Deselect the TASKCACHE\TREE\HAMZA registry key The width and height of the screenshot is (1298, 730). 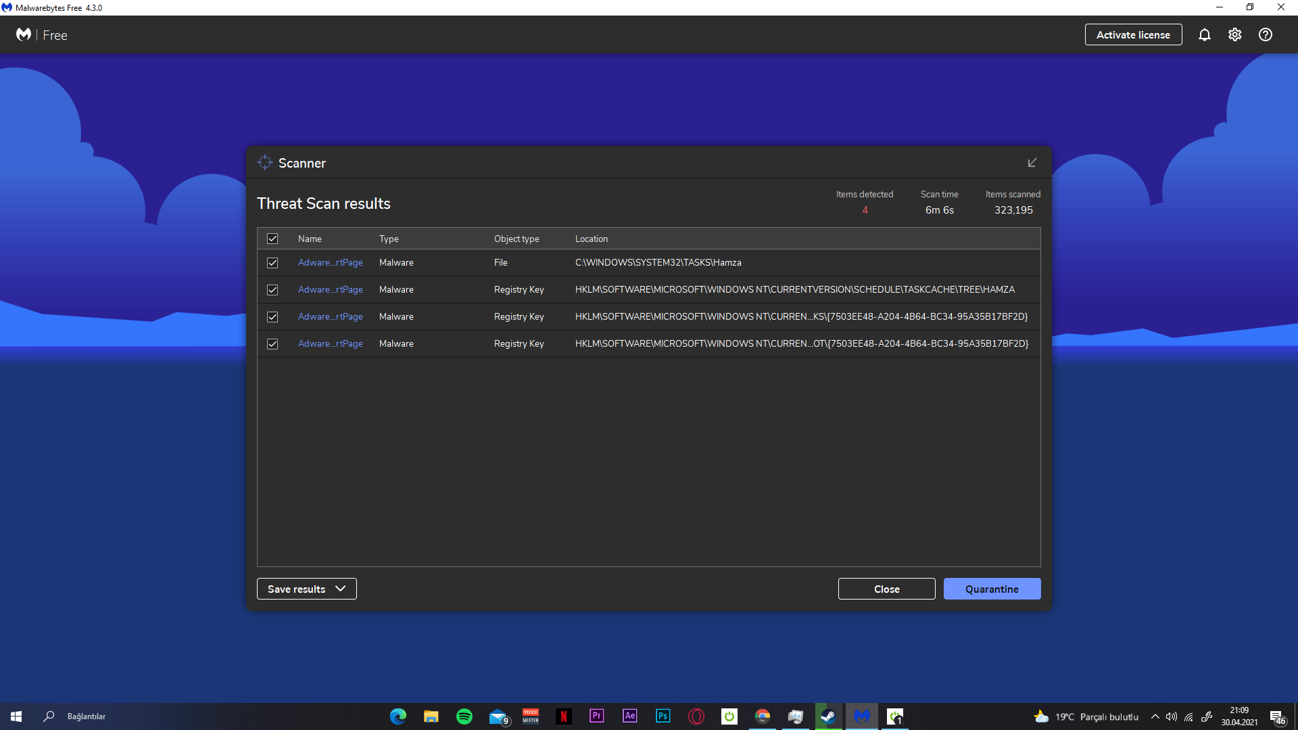click(272, 290)
